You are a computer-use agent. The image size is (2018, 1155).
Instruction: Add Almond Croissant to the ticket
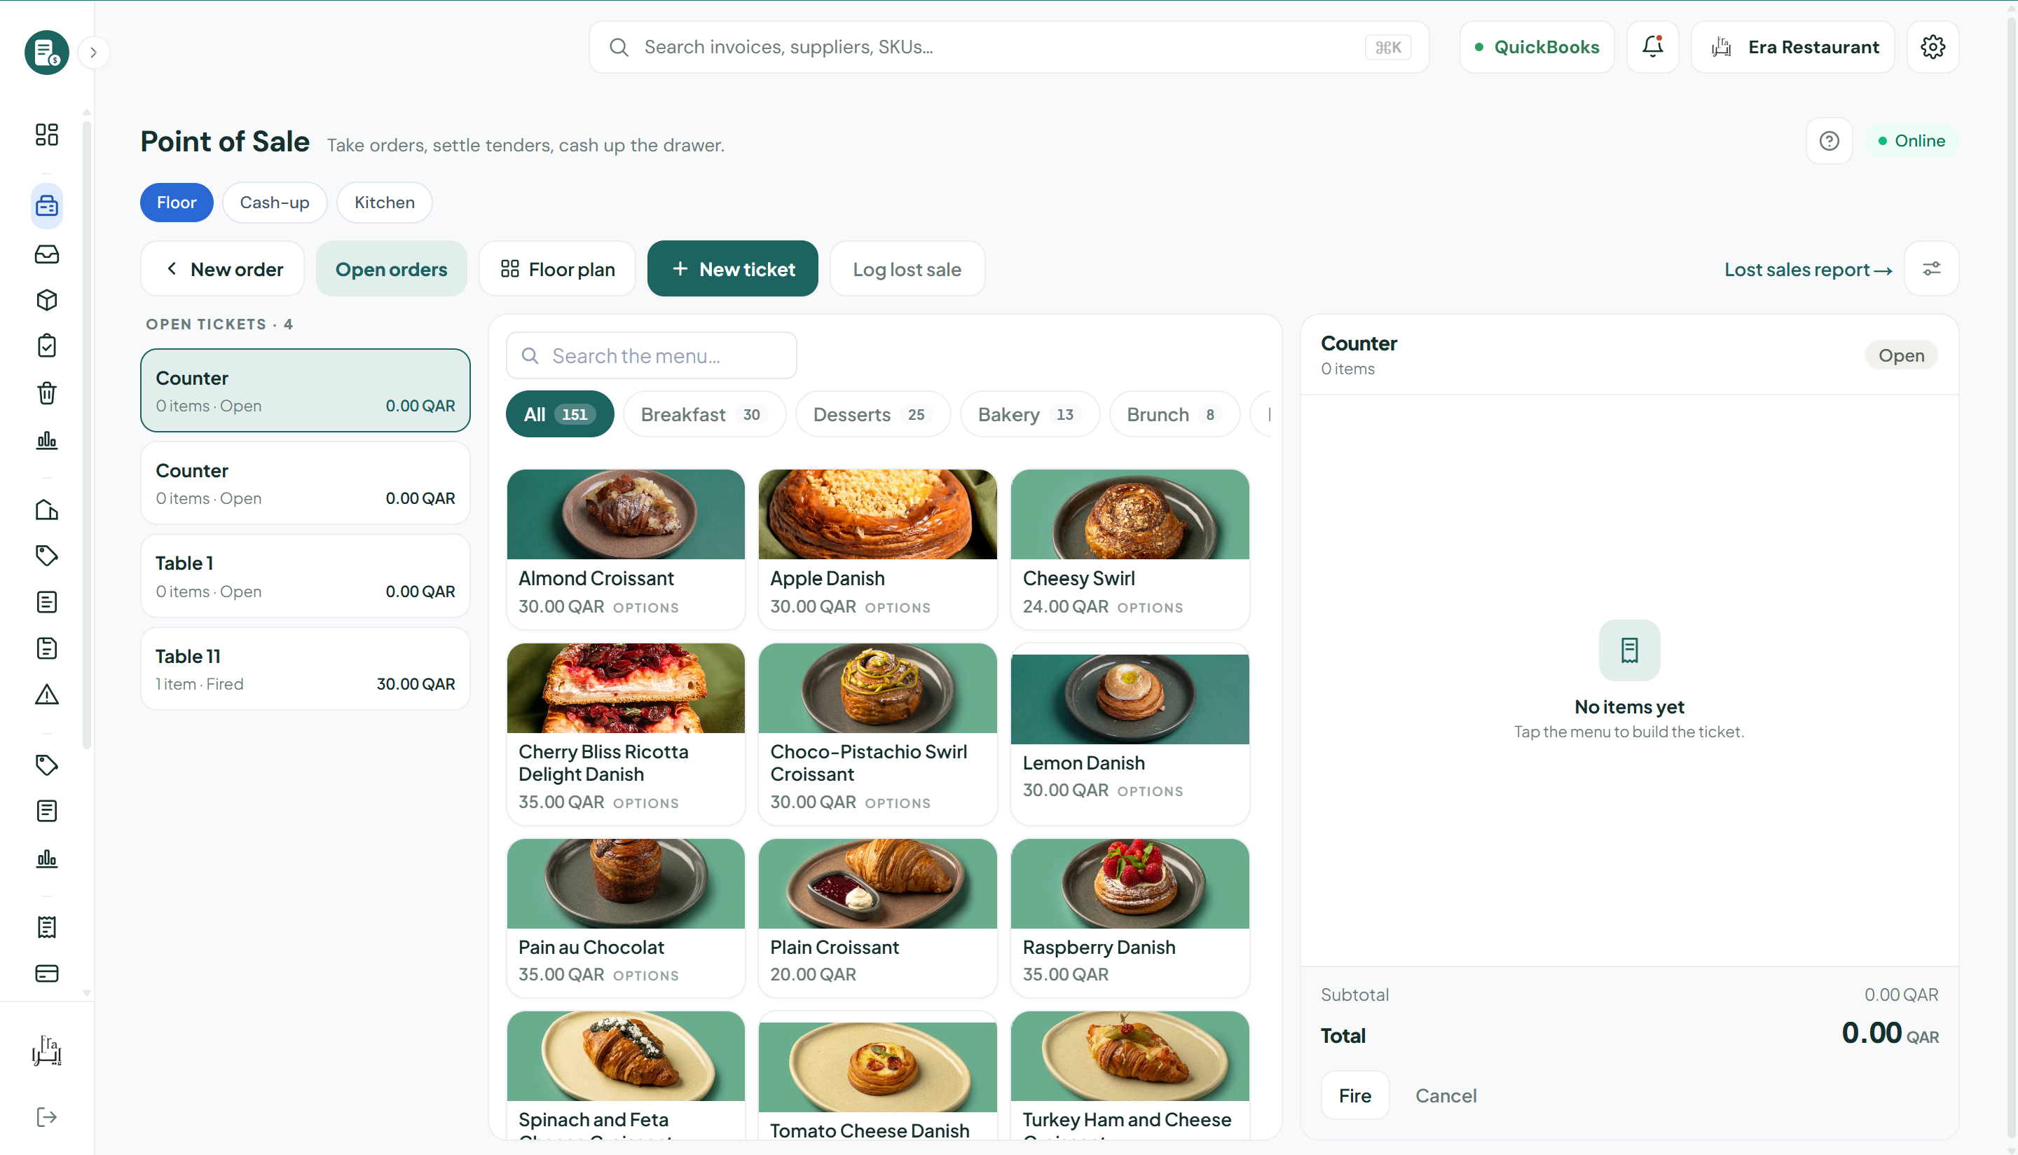(x=626, y=549)
